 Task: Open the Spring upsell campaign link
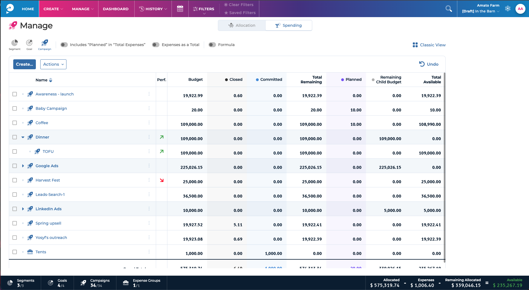coord(48,223)
